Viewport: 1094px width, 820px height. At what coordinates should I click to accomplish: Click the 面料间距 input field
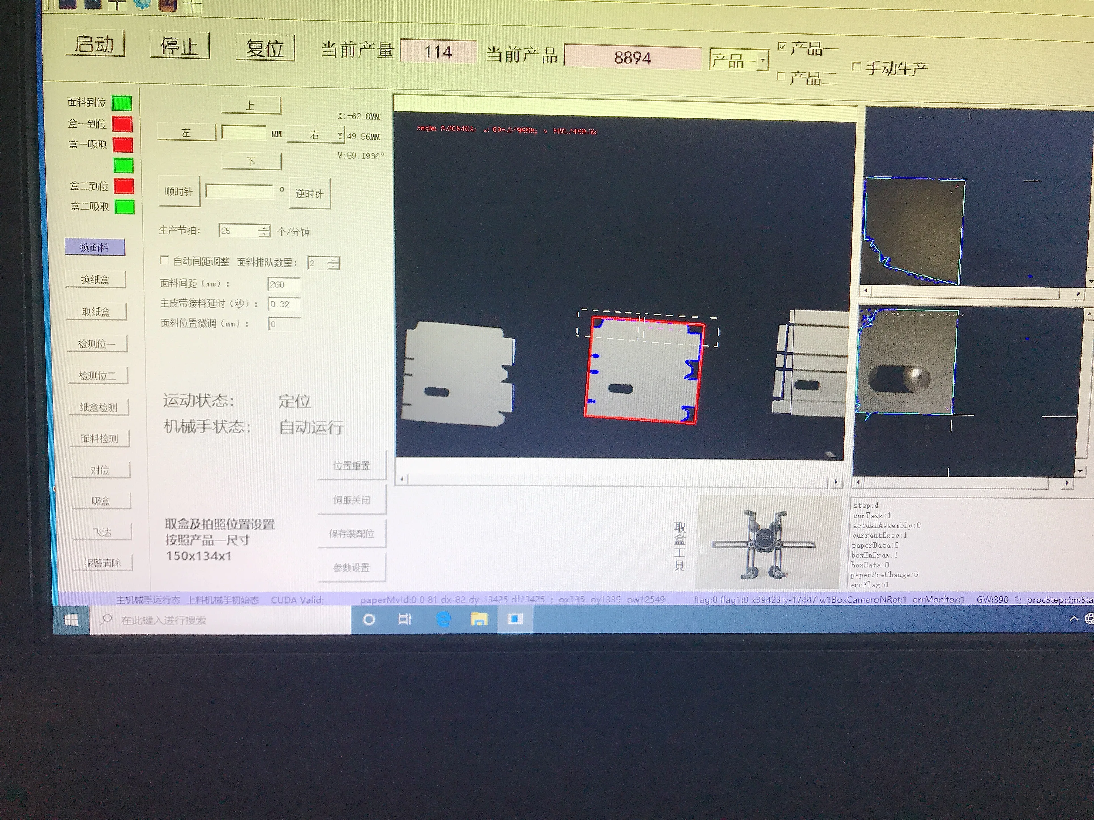tap(284, 285)
